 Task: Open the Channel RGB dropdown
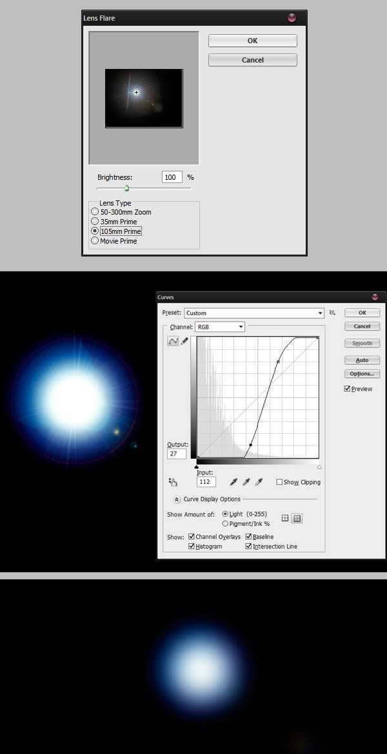click(x=219, y=327)
